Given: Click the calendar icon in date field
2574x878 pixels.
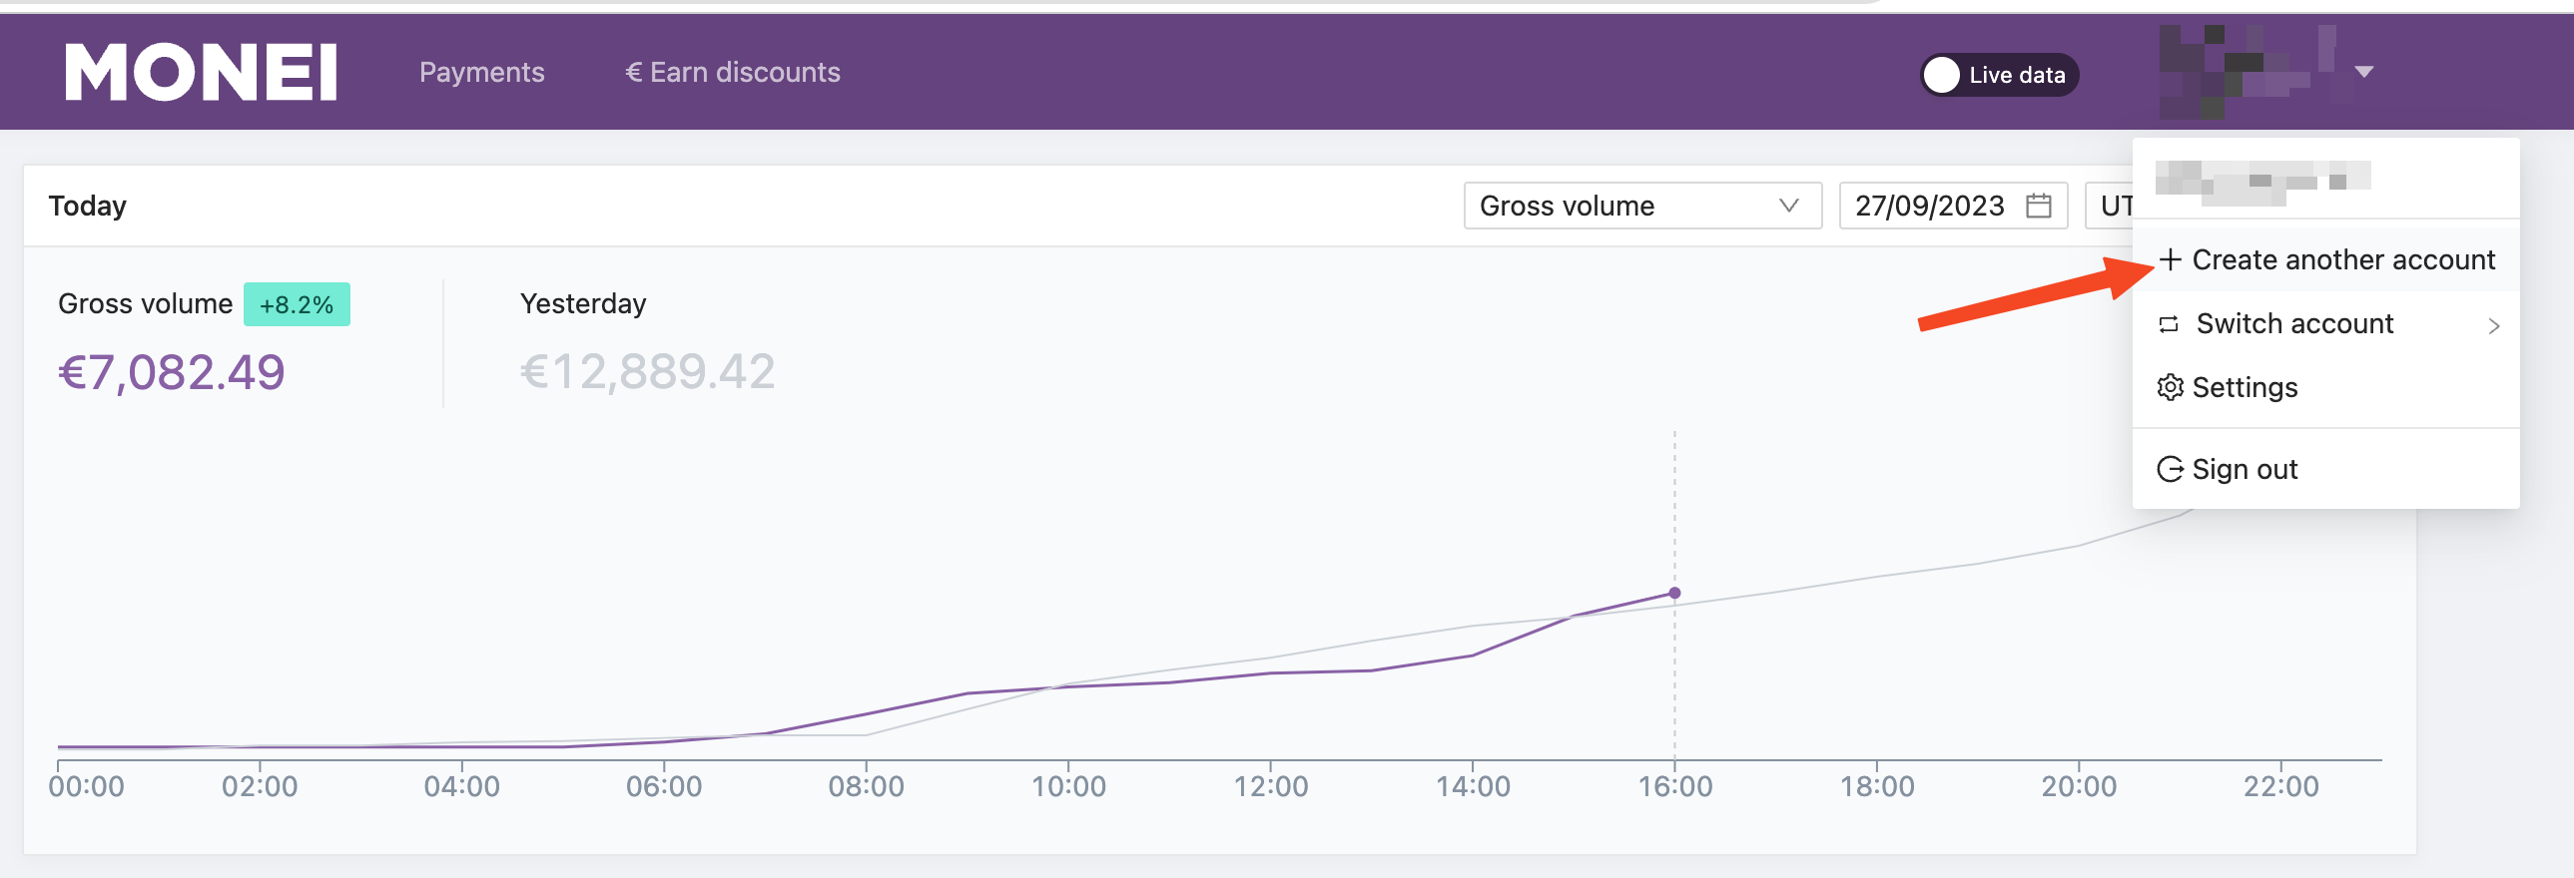Looking at the screenshot, I should coord(2038,206).
